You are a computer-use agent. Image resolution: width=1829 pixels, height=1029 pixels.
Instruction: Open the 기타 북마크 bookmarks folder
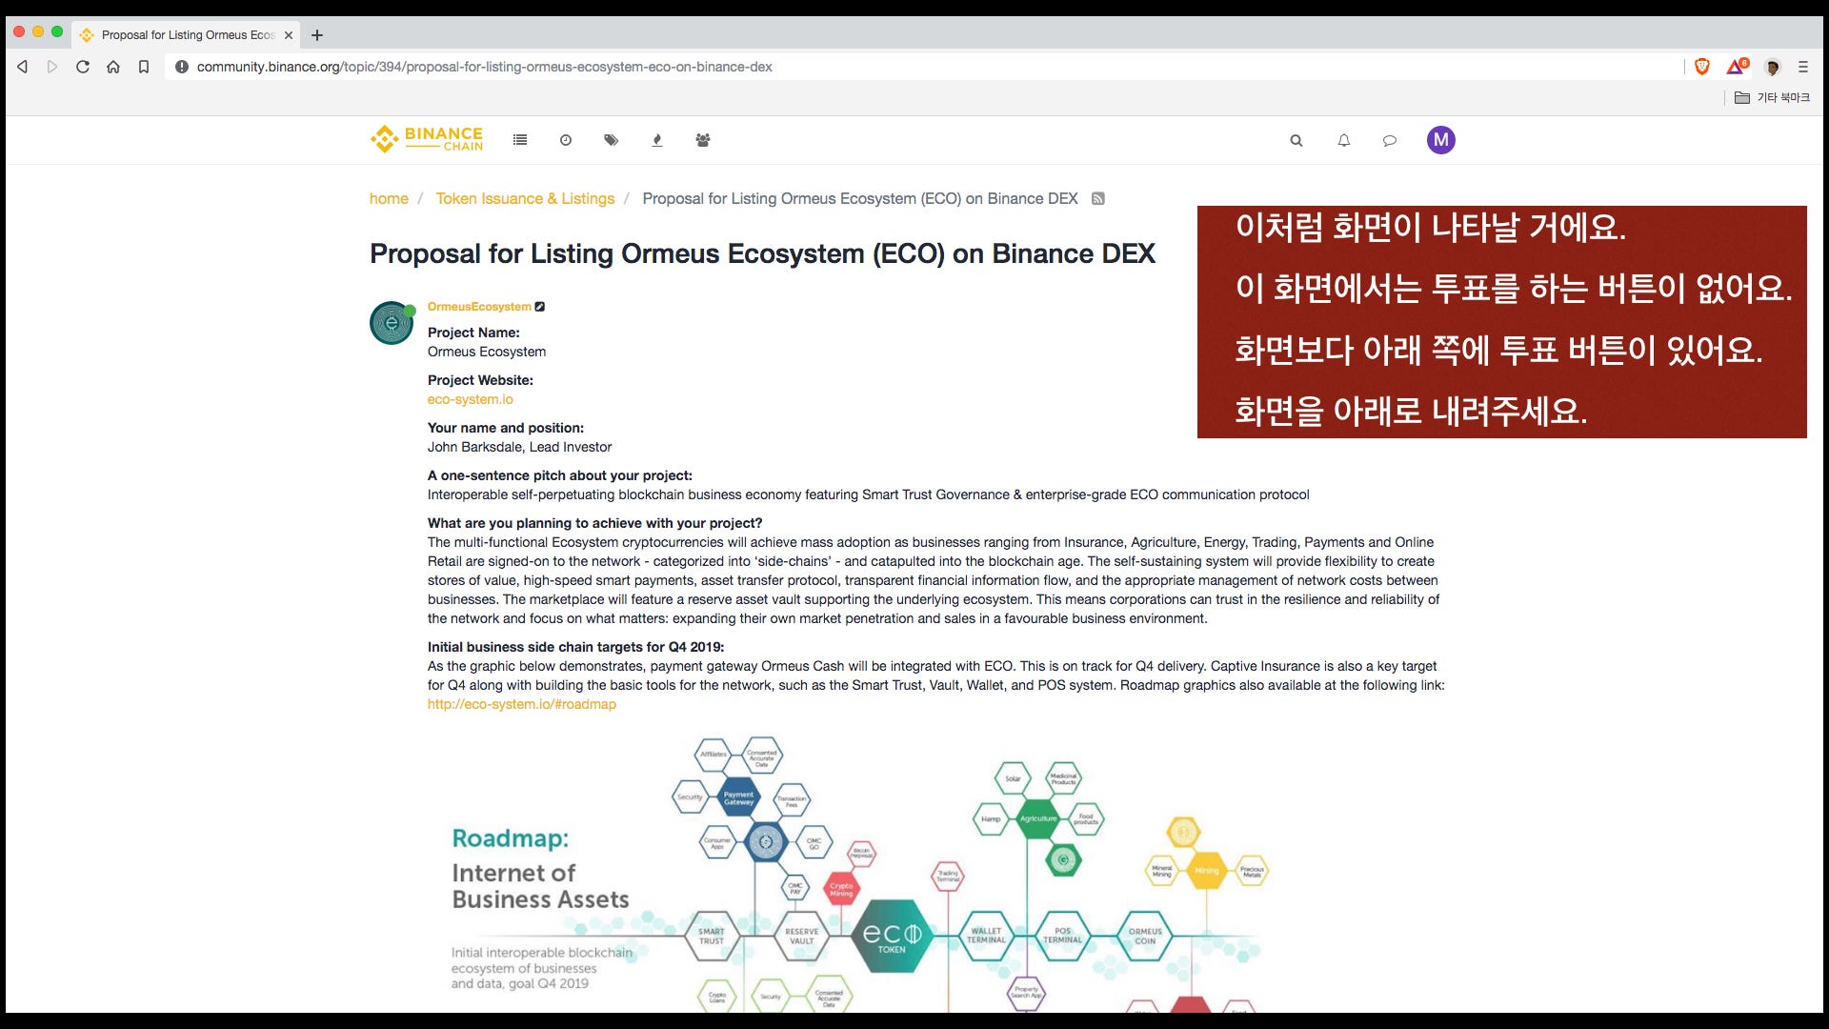(1772, 97)
